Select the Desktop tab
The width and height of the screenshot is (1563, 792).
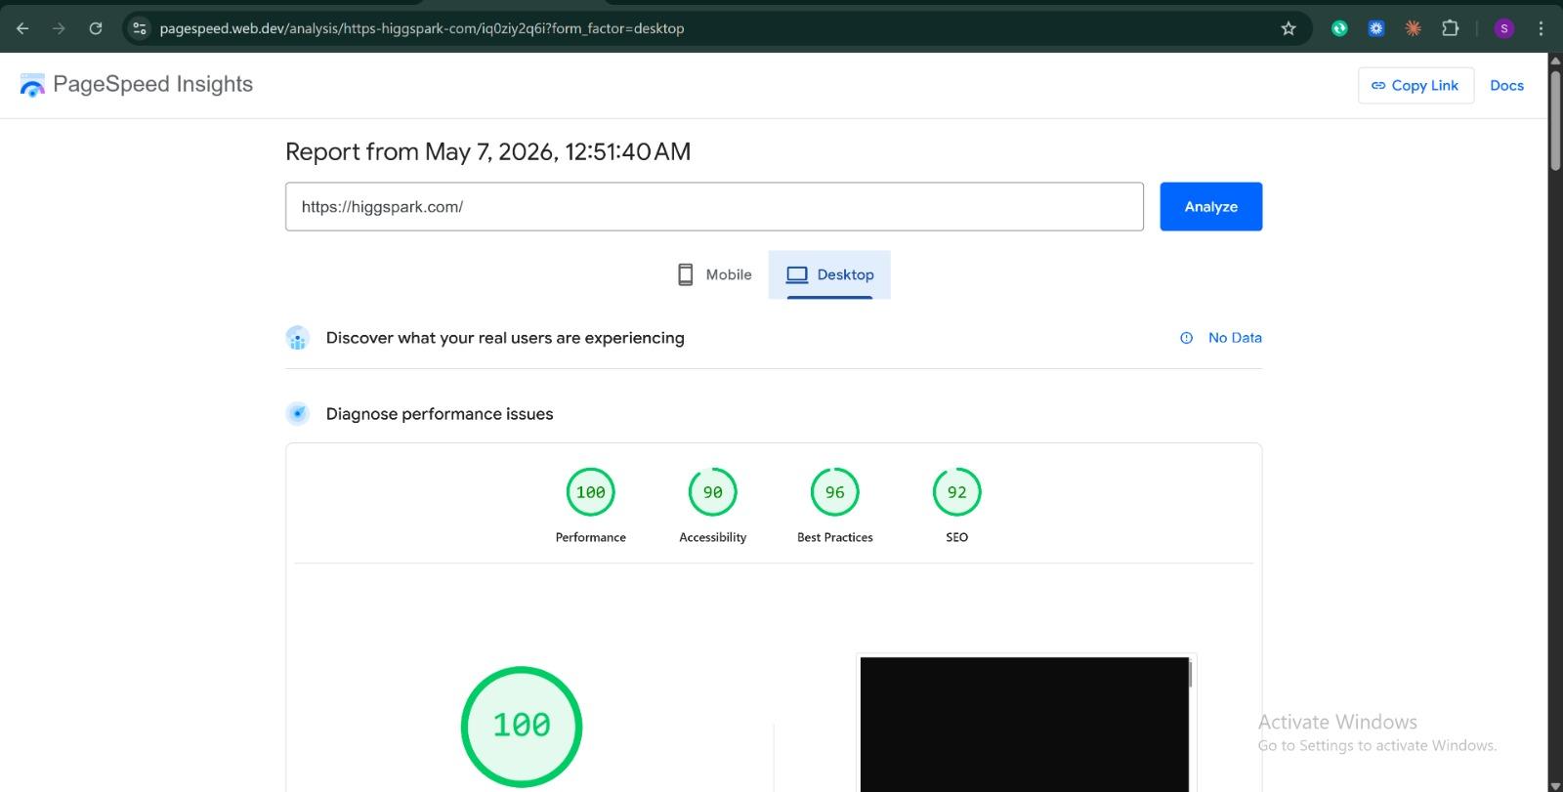[x=829, y=274]
